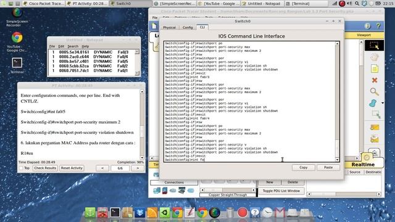The width and height of the screenshot is (395, 222).
Task: Go to next activity page arrow
Action: pyautogui.click(x=138, y=168)
